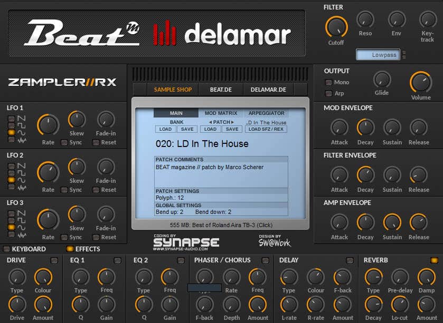This screenshot has height=323, width=443.
Task: Click the Patch LOAD button
Action: point(210,129)
